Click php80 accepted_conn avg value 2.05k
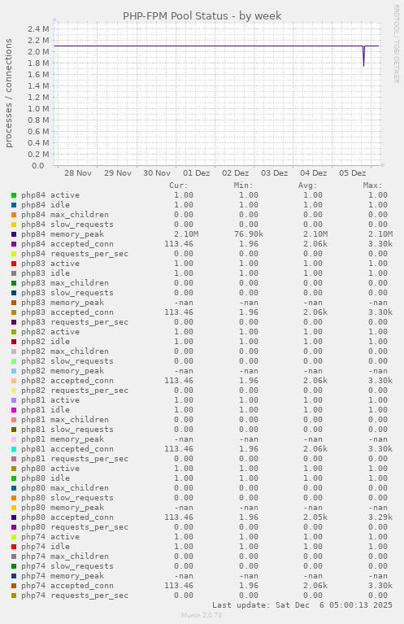This screenshot has width=404, height=624. (315, 517)
